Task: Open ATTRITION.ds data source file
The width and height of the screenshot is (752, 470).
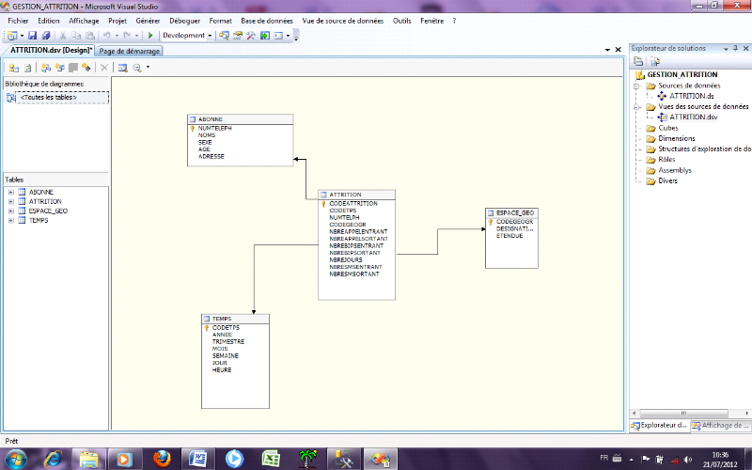Action: (x=691, y=96)
